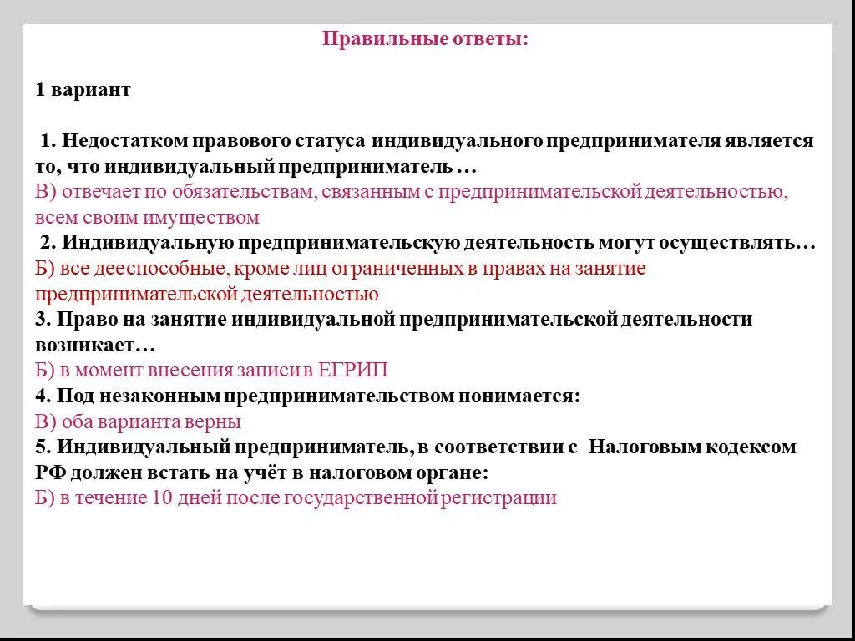Click question 1 starting 'Недостатком правового статуса'
This screenshot has height=641, width=855.
click(427, 140)
